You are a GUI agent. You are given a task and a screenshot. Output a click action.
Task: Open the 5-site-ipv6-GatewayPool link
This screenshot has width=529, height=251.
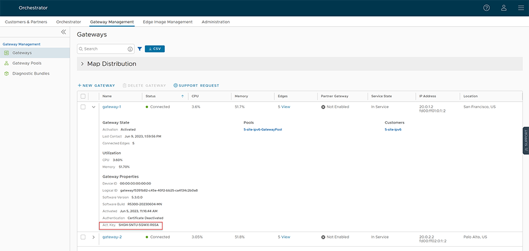click(262, 130)
